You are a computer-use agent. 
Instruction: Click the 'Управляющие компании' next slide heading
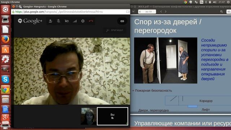(183, 123)
